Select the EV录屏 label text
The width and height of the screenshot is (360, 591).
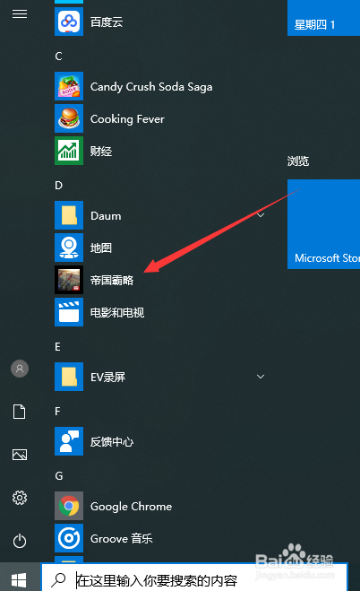click(108, 378)
